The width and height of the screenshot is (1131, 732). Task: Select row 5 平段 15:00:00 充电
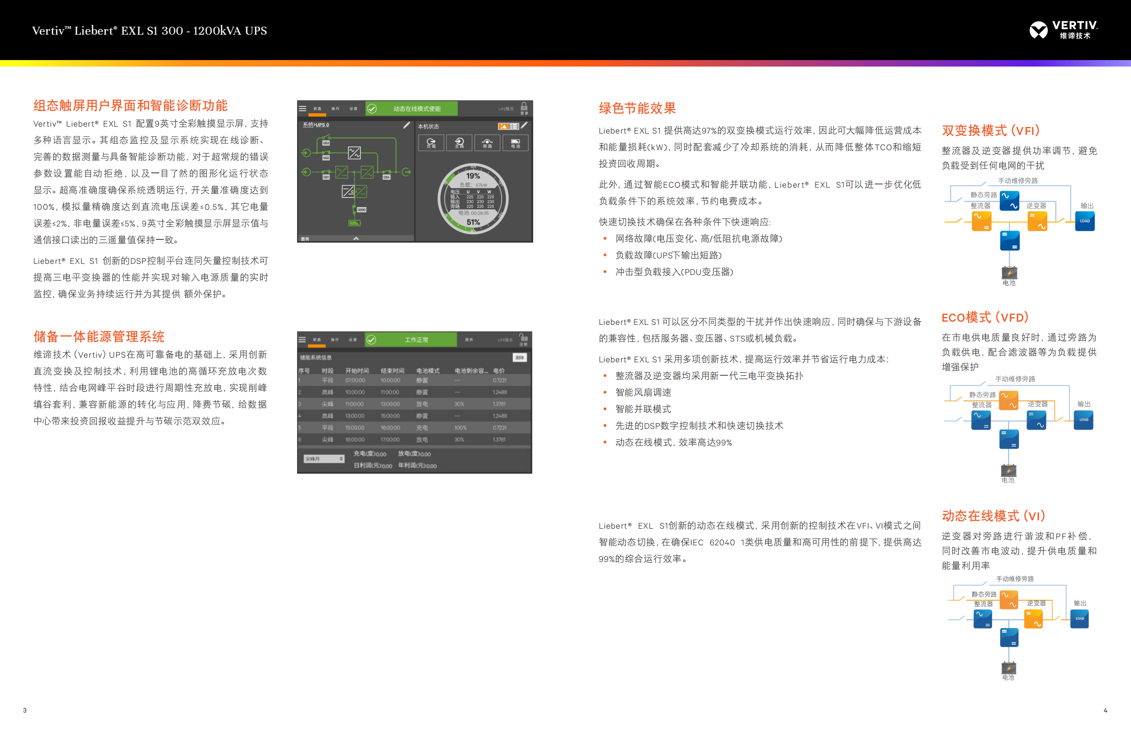point(414,428)
